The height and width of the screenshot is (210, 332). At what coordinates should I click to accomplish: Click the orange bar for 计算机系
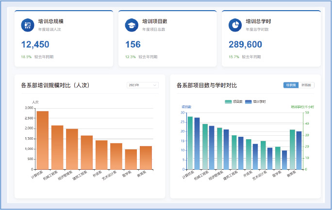pyautogui.click(x=43, y=140)
